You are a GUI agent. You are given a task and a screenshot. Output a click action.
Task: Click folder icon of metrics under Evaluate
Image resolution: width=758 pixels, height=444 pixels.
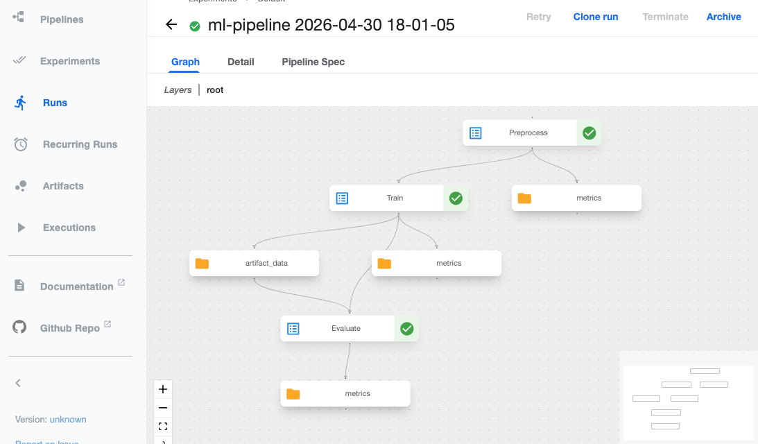coord(293,394)
